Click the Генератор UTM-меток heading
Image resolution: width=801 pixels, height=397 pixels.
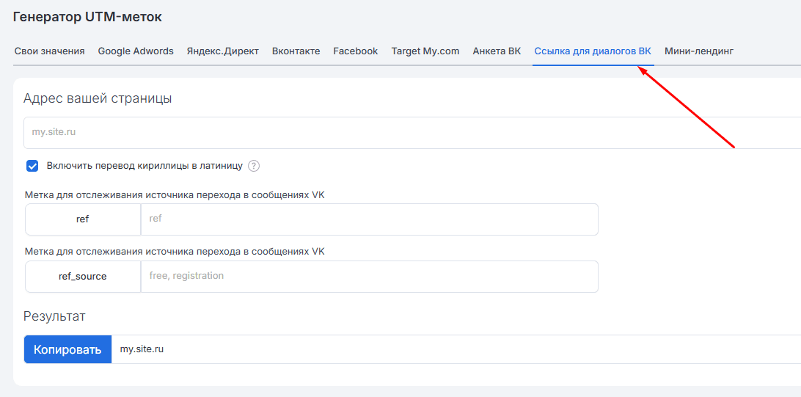87,17
